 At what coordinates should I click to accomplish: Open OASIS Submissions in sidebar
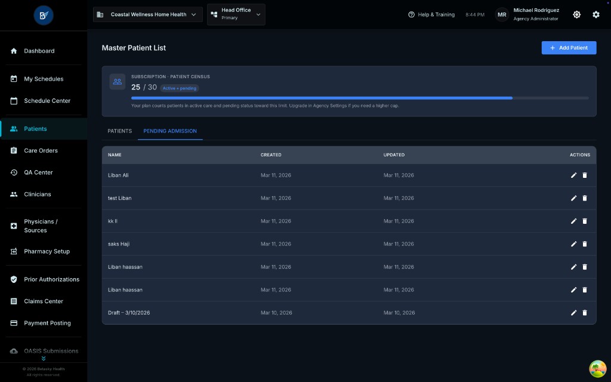[44, 351]
